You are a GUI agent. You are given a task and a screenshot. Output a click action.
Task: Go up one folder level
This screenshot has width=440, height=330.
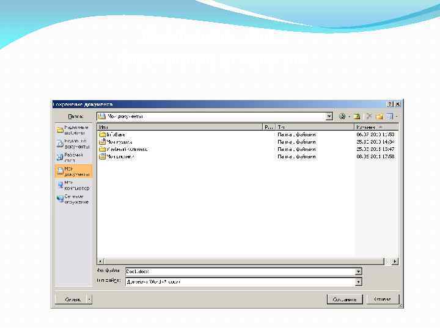coord(357,116)
